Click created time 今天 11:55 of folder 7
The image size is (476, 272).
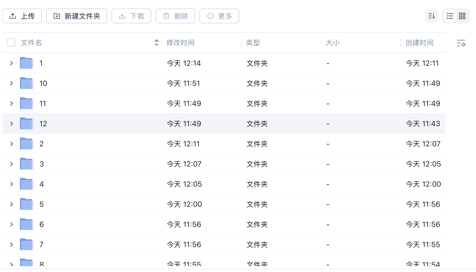pos(423,245)
